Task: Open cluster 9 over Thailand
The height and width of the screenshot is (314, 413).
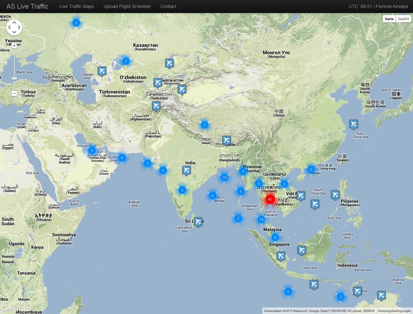Action: 259,184
